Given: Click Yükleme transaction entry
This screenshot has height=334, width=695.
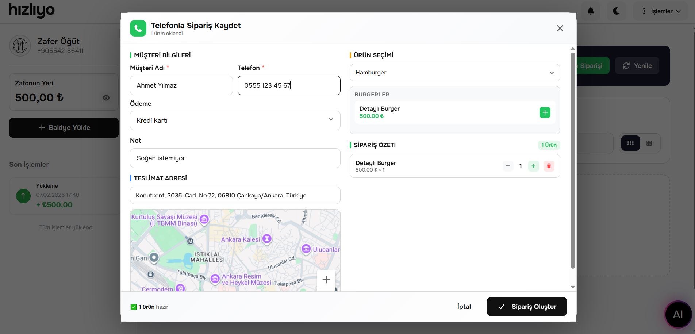Looking at the screenshot, I should point(64,196).
